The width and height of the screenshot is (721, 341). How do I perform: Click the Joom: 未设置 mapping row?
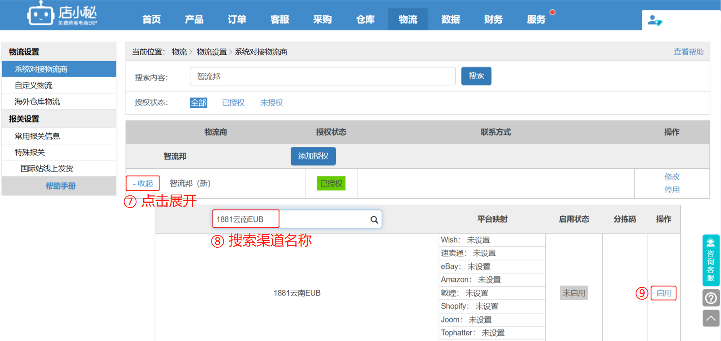[x=492, y=320]
